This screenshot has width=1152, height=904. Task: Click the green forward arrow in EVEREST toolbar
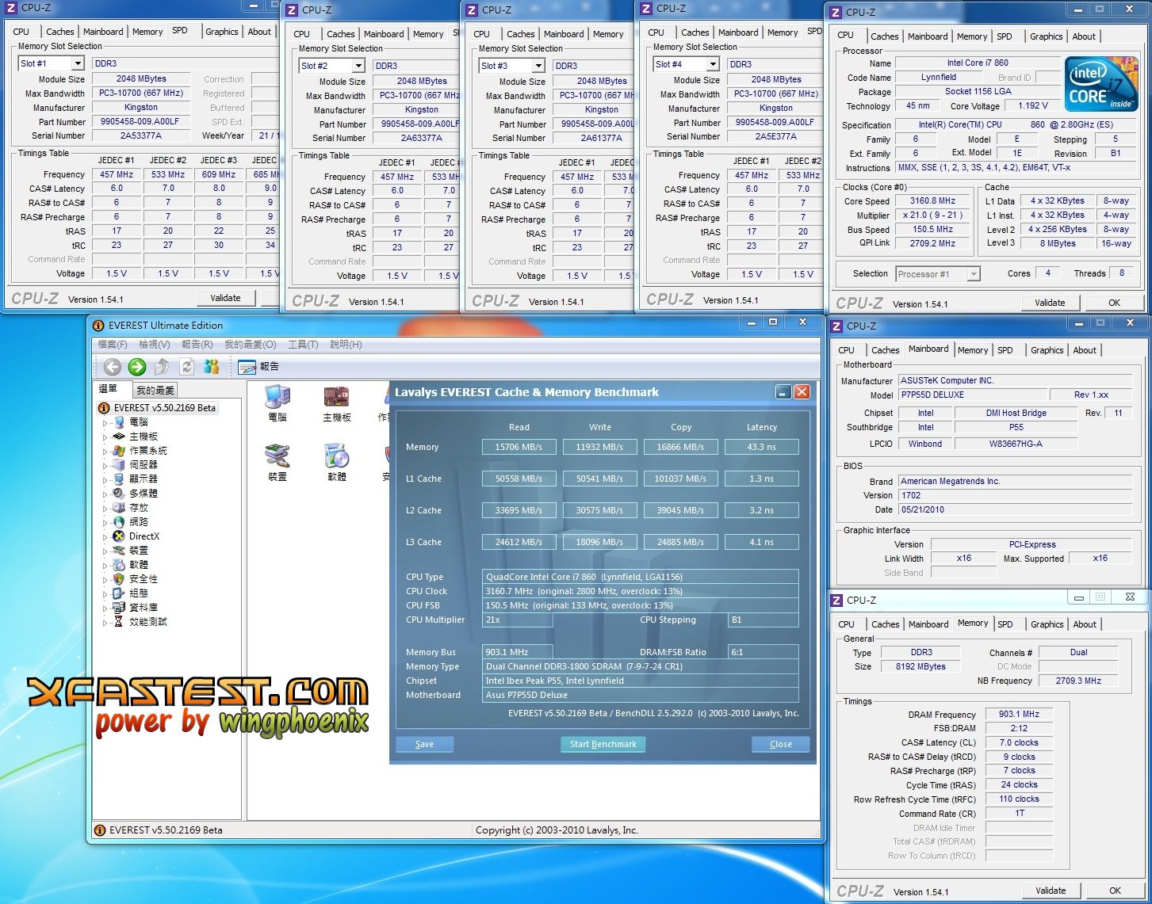click(137, 366)
